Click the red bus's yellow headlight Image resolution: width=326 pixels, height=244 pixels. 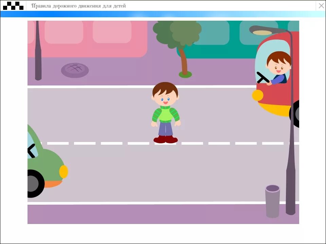[x=258, y=95]
